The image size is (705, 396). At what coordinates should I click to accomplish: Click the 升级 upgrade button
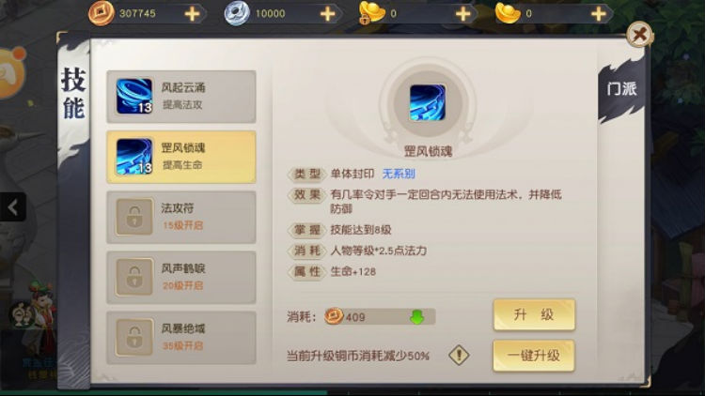click(534, 314)
